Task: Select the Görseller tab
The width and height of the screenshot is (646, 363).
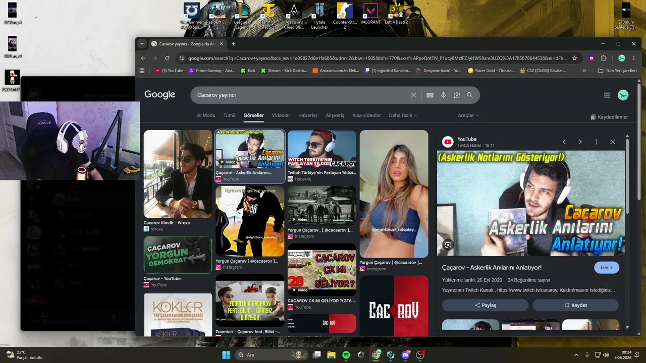Action: 254,115
